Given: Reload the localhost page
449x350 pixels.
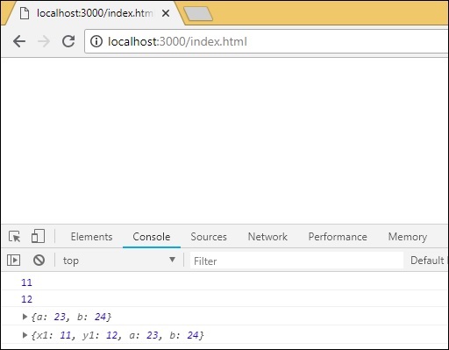Looking at the screenshot, I should point(68,41).
